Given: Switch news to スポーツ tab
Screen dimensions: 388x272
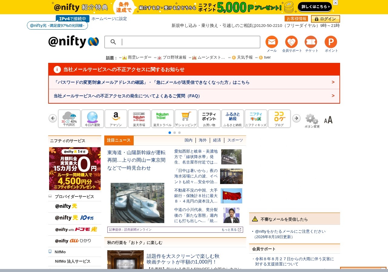Looking at the screenshot, I should (235, 140).
